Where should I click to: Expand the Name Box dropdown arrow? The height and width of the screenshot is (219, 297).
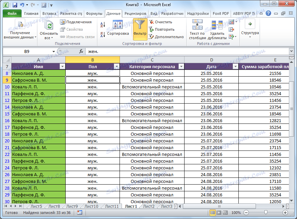(x=53, y=51)
